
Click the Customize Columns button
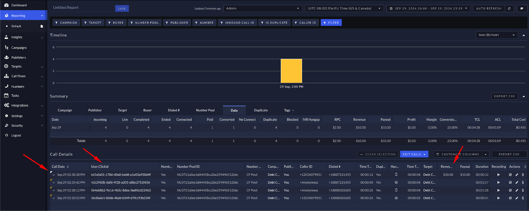coord(458,154)
